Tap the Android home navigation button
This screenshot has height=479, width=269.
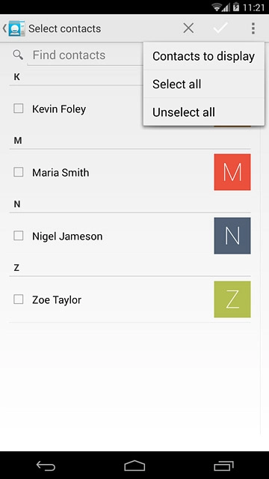[134, 466]
